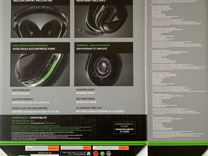Click 'Xbox Series X and Xbox One' line
This screenshot has width=208, height=156.
point(23,121)
